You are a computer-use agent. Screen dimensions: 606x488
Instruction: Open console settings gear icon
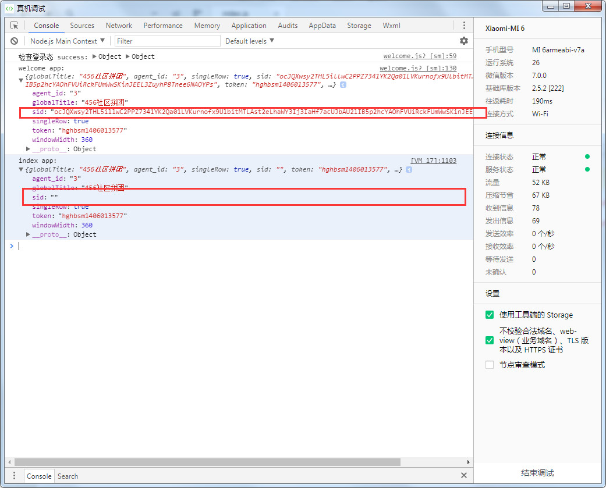pos(464,41)
